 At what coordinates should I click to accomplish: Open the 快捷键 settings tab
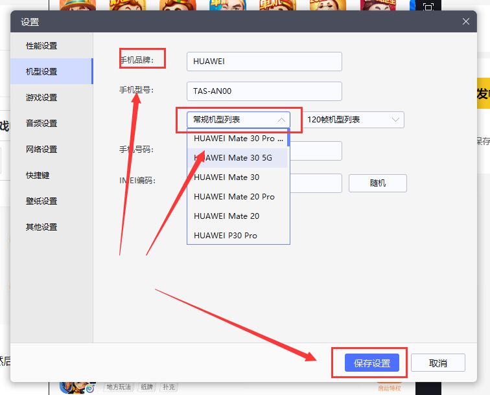38,175
